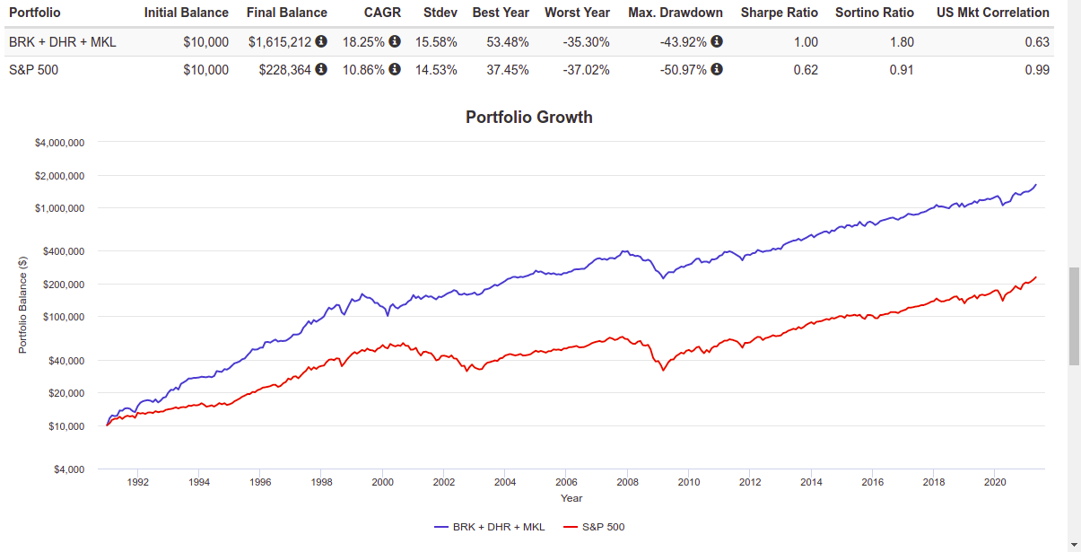Click the Sortino Ratio column header
The height and width of the screenshot is (552, 1081).
point(874,13)
